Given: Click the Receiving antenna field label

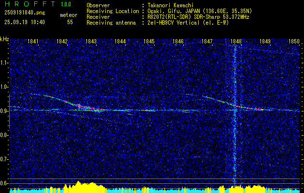Looking at the screenshot, I should click(111, 23).
